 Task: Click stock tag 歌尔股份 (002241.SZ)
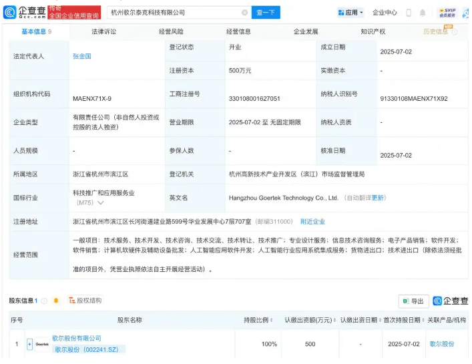tap(89, 349)
